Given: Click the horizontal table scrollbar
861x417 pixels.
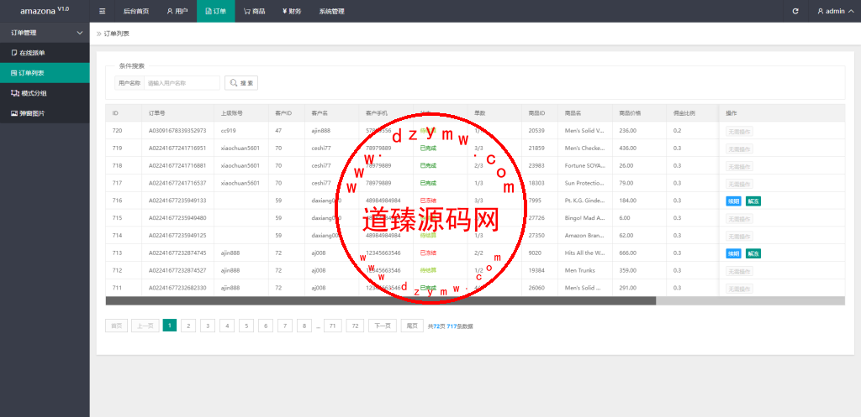Looking at the screenshot, I should (x=381, y=301).
